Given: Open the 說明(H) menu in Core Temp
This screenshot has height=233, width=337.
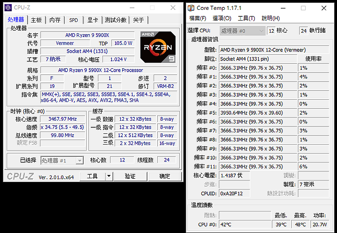Looking at the screenshot, I should click(271, 18).
